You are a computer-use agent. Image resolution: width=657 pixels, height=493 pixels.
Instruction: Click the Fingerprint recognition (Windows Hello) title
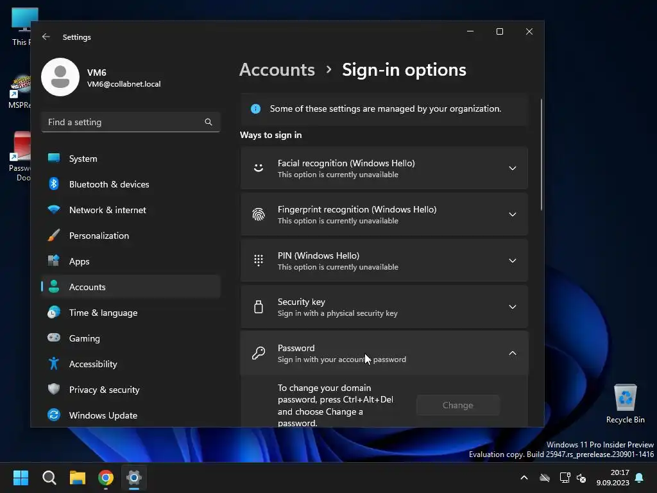point(357,209)
